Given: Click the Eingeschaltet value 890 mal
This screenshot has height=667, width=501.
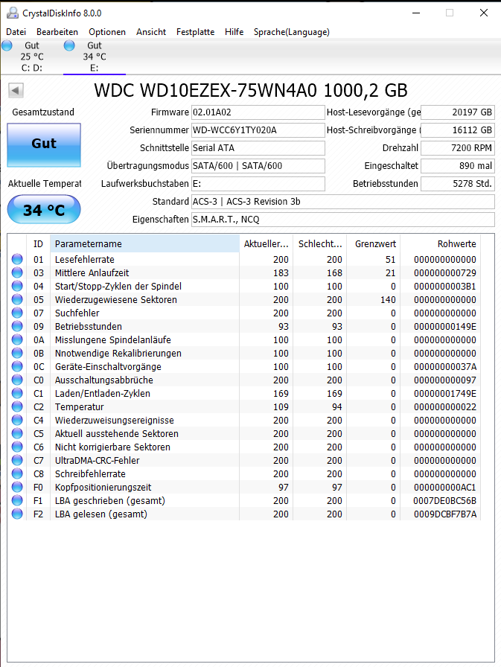Looking at the screenshot, I should click(458, 166).
